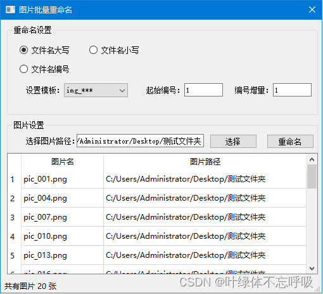This screenshot has width=323, height=294.
Task: Select the pic_013.png cell
Action: tap(63, 255)
